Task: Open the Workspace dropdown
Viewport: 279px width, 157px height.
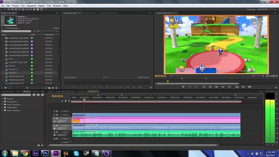Action: click(x=266, y=10)
